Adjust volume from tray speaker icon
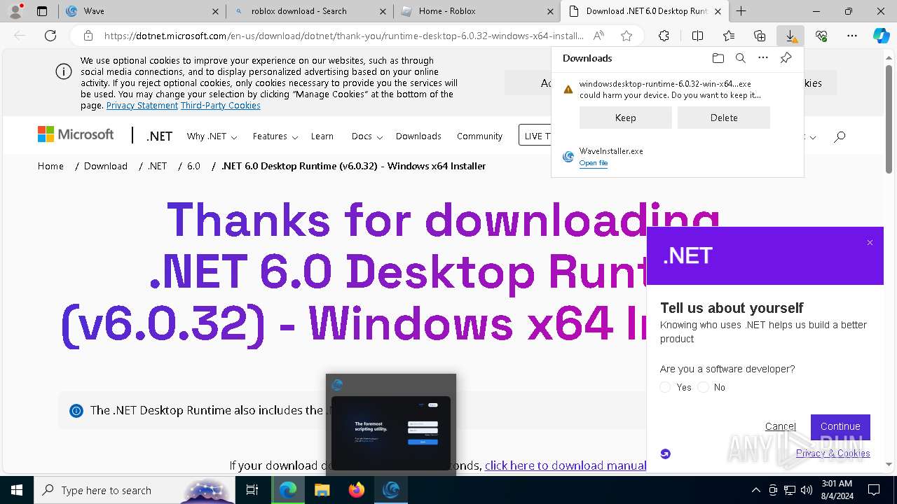The width and height of the screenshot is (897, 504). pos(806,490)
